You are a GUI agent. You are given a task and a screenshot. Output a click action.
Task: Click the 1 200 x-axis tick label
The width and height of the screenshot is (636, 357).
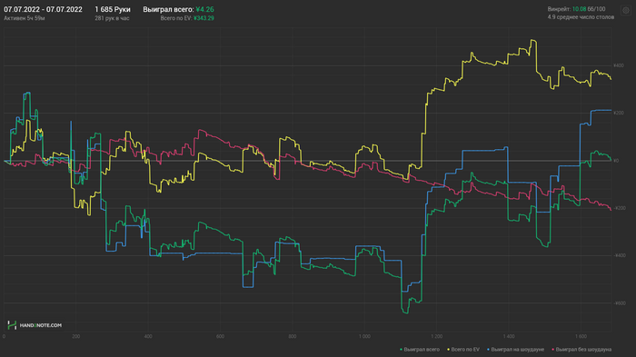[x=437, y=336]
